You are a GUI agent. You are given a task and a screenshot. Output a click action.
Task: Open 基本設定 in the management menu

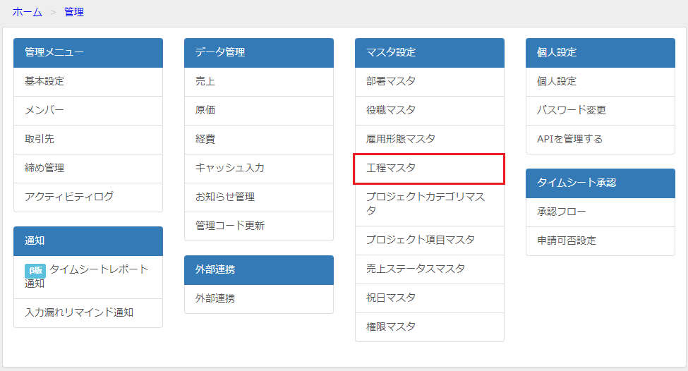click(88, 82)
